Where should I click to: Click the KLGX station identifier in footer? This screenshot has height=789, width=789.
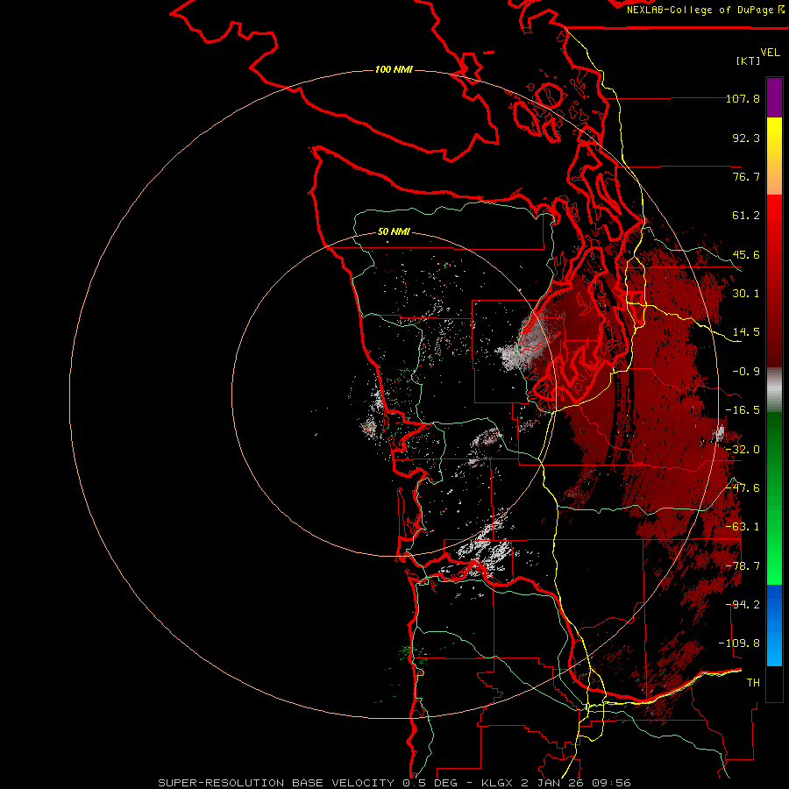tap(498, 783)
